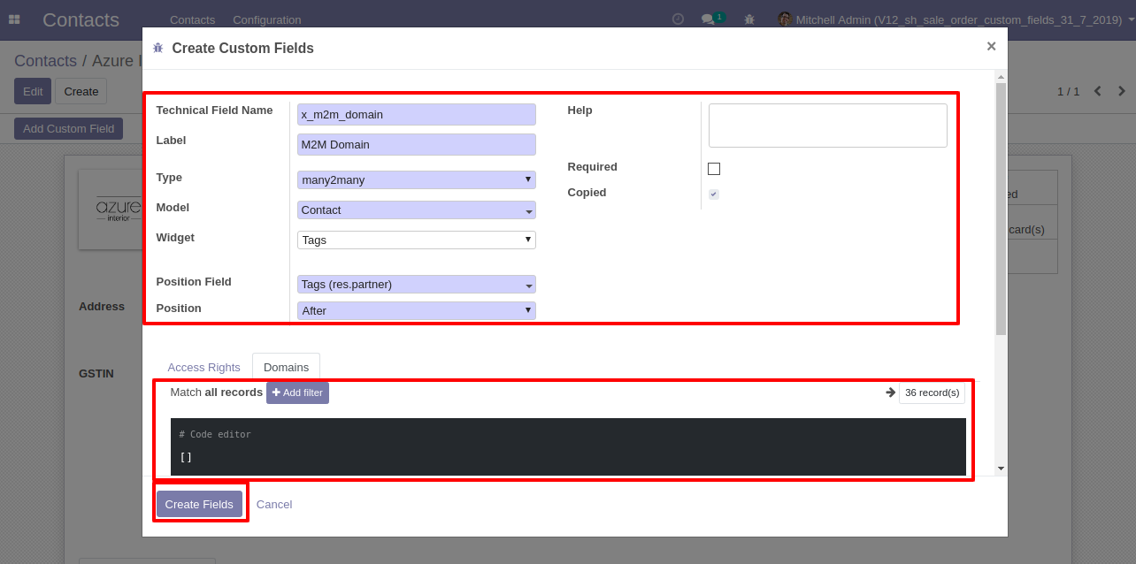Image resolution: width=1136 pixels, height=564 pixels.
Task: Open the Contacts menu item
Action: (x=192, y=19)
